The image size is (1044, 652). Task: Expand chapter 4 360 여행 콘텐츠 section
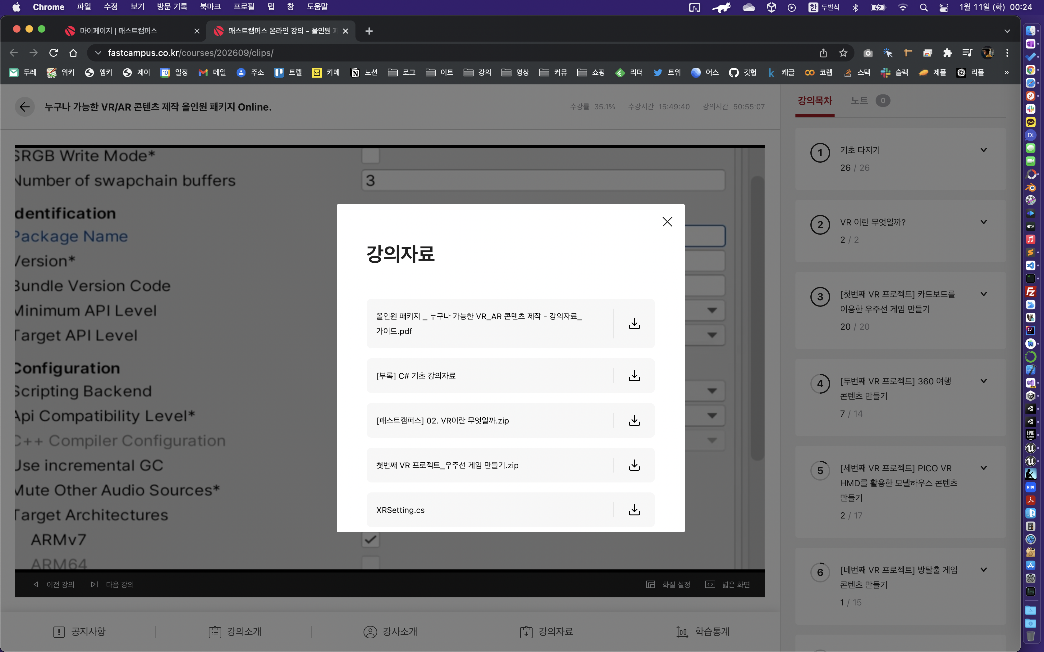(x=984, y=381)
